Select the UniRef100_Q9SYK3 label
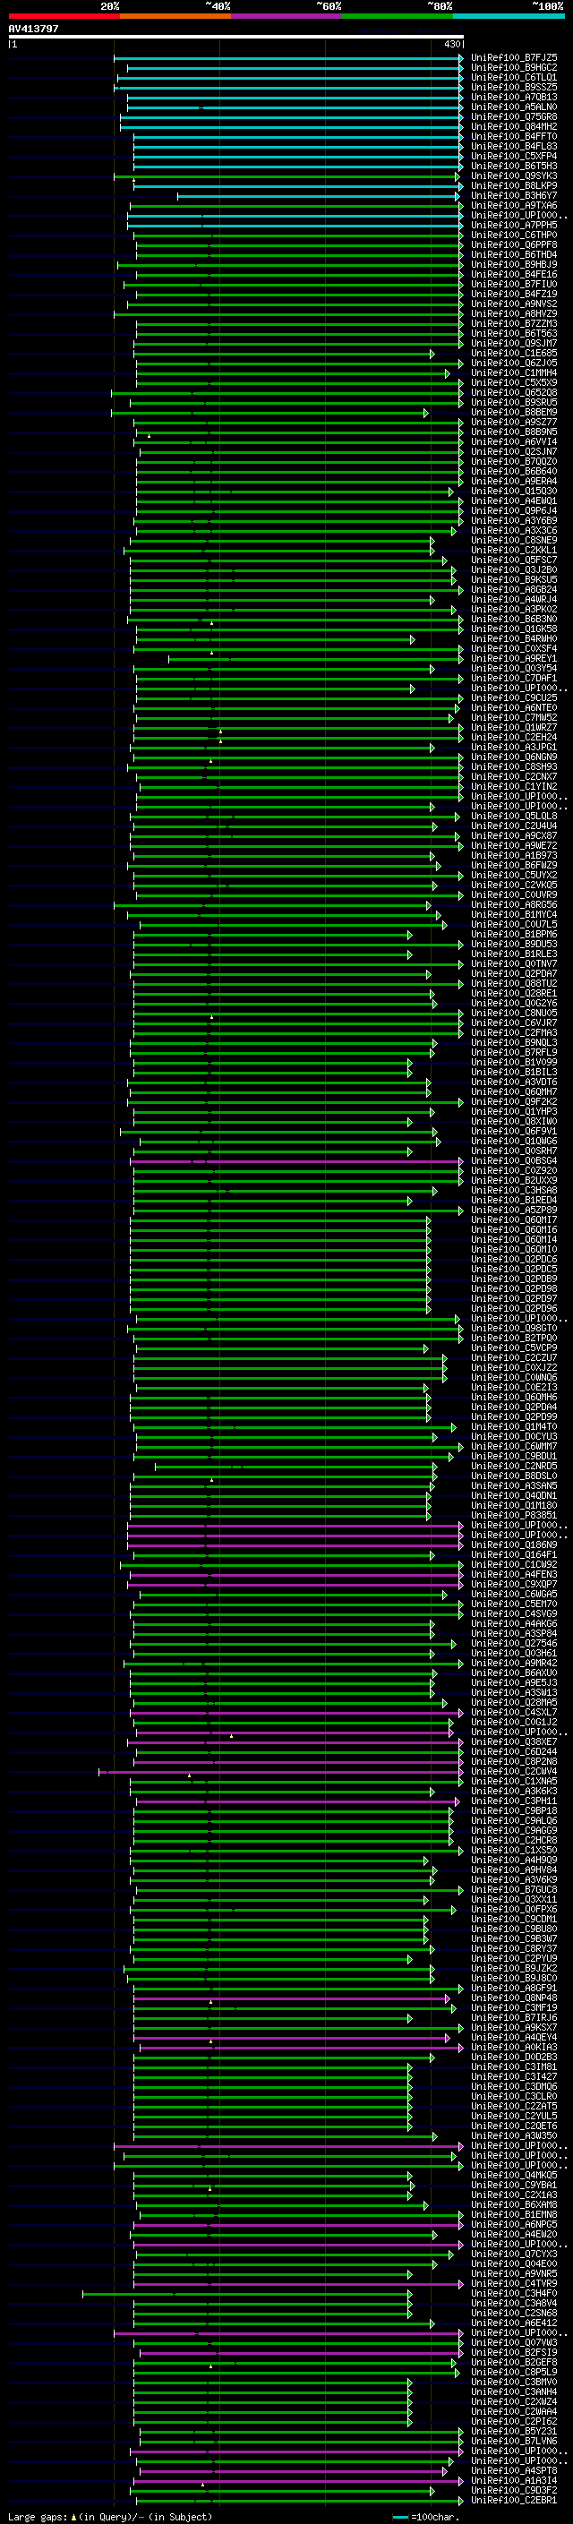Viewport: 573px width, 2524px height. click(x=514, y=175)
